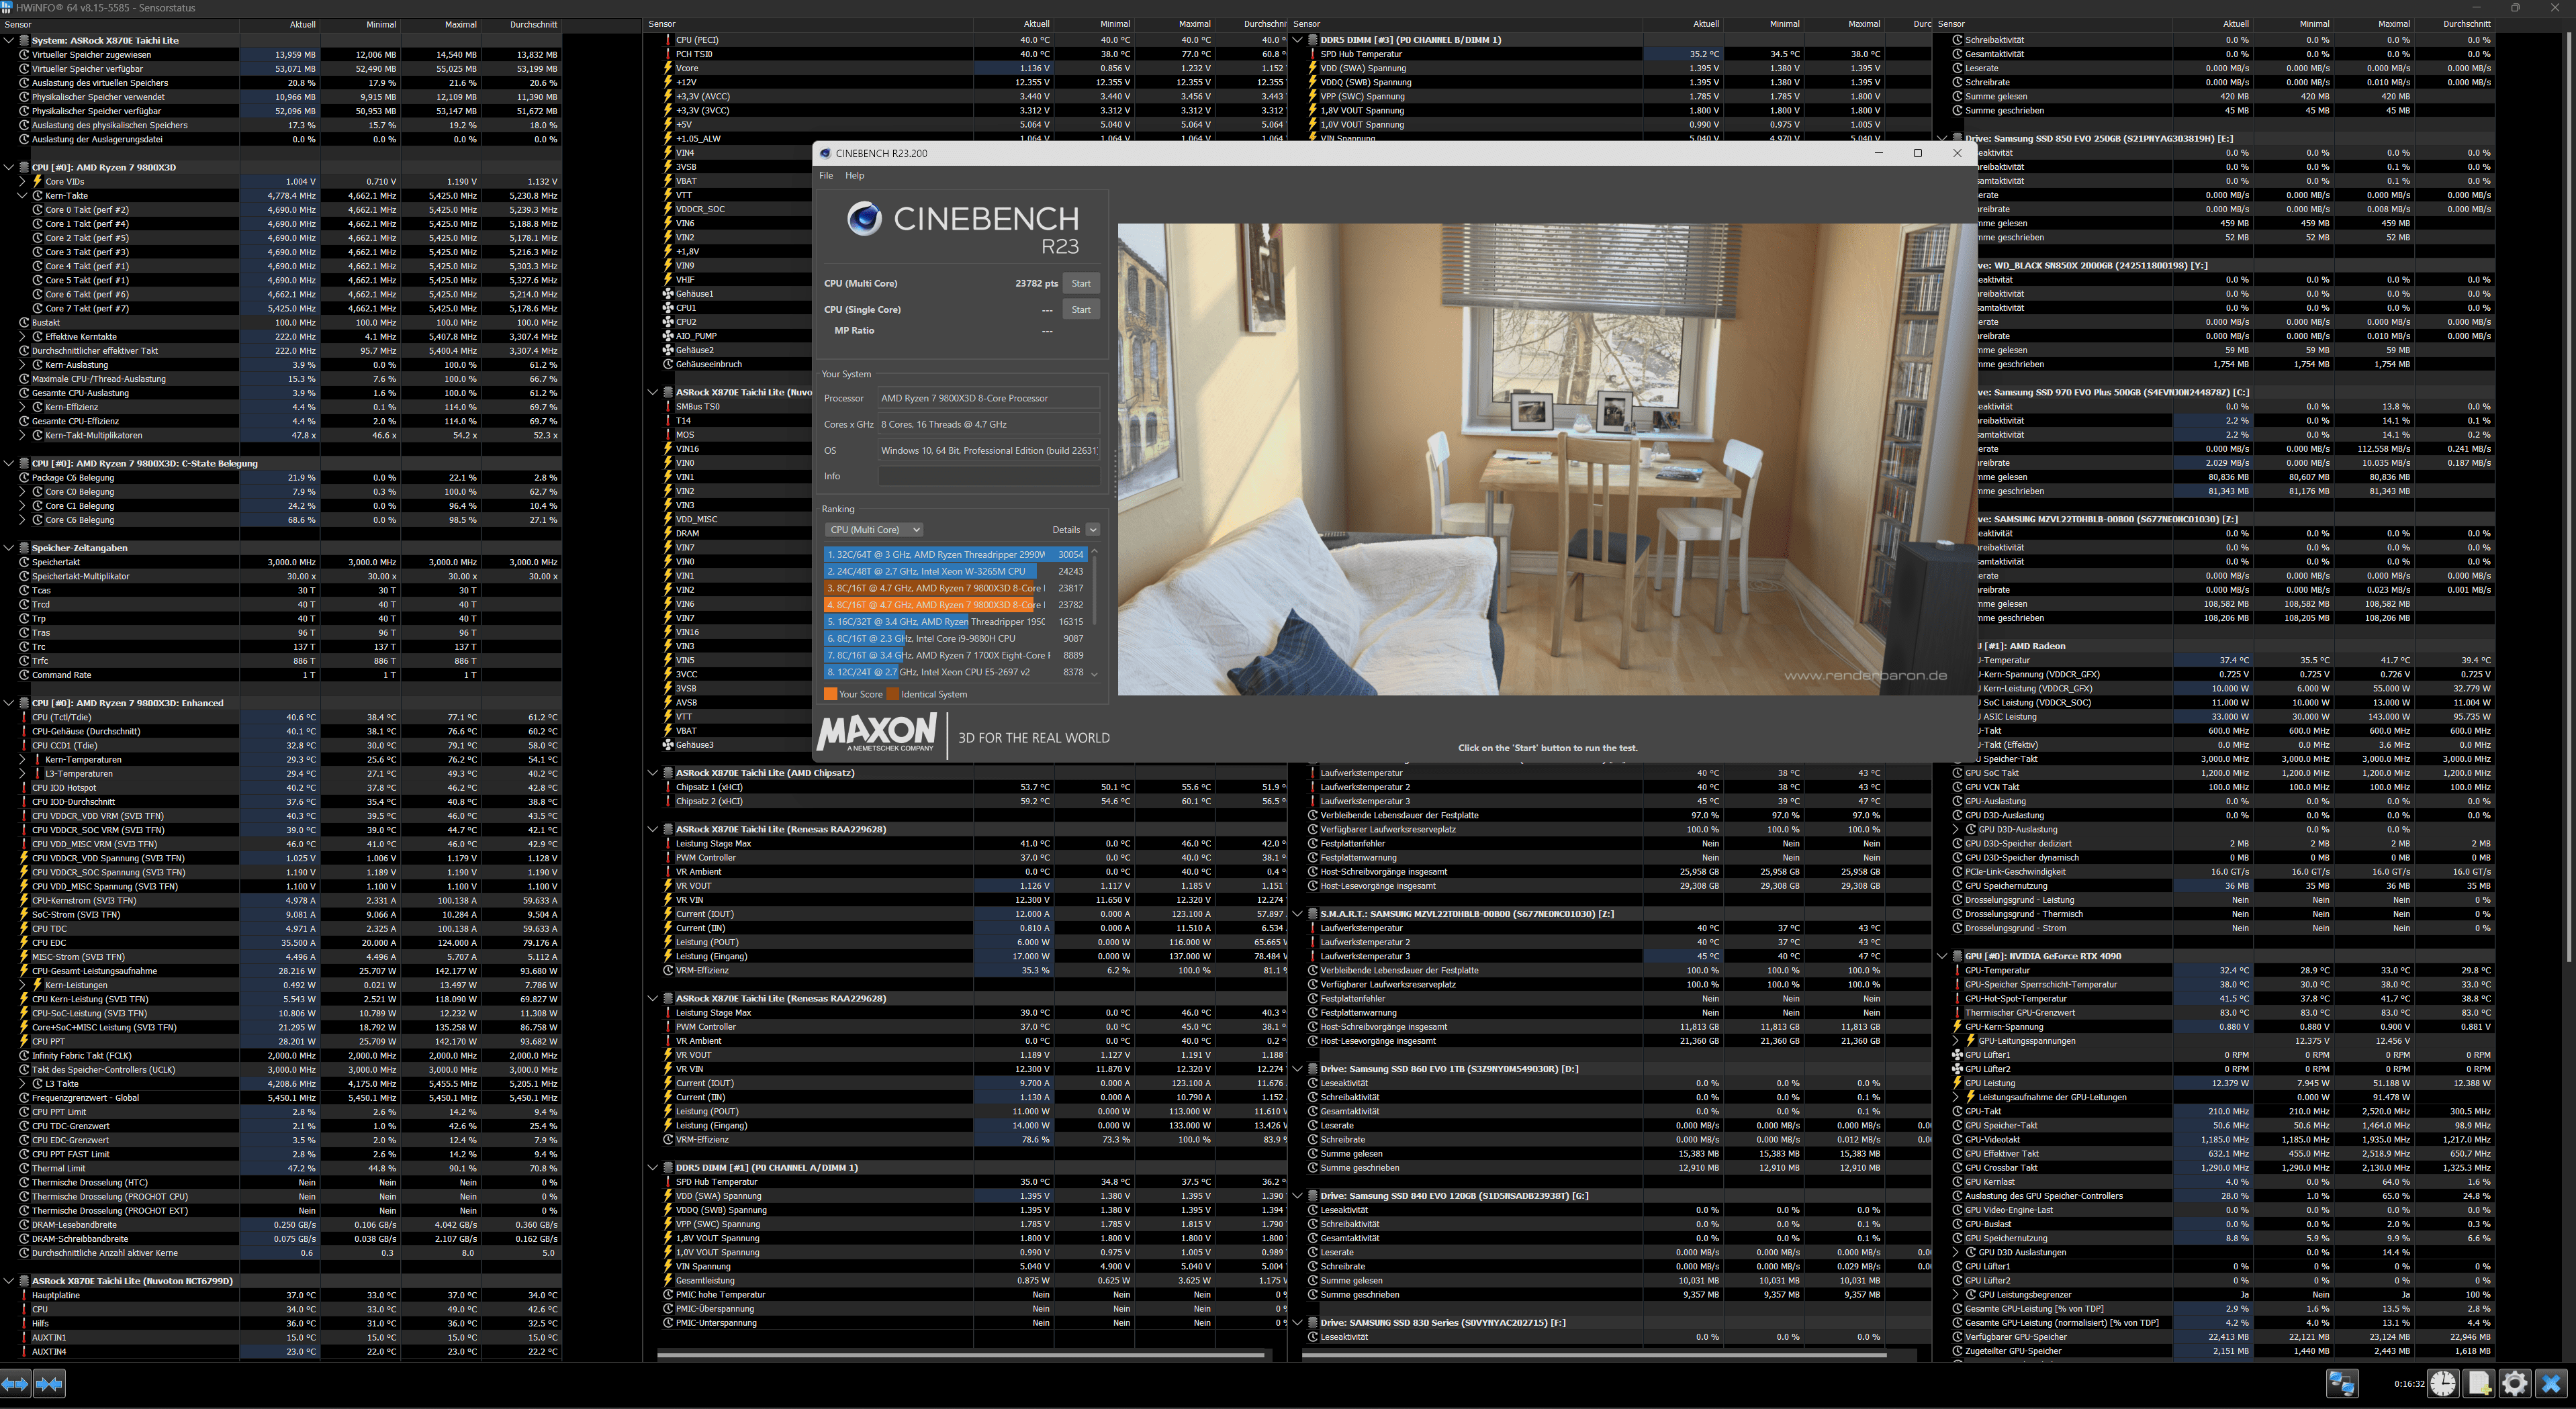Open the Cinebench Help menu
The width and height of the screenshot is (2576, 1409).
(x=854, y=176)
